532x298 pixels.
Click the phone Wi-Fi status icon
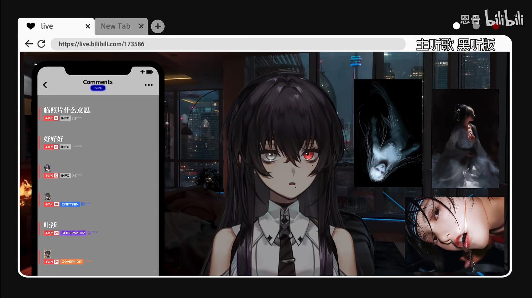[142, 72]
